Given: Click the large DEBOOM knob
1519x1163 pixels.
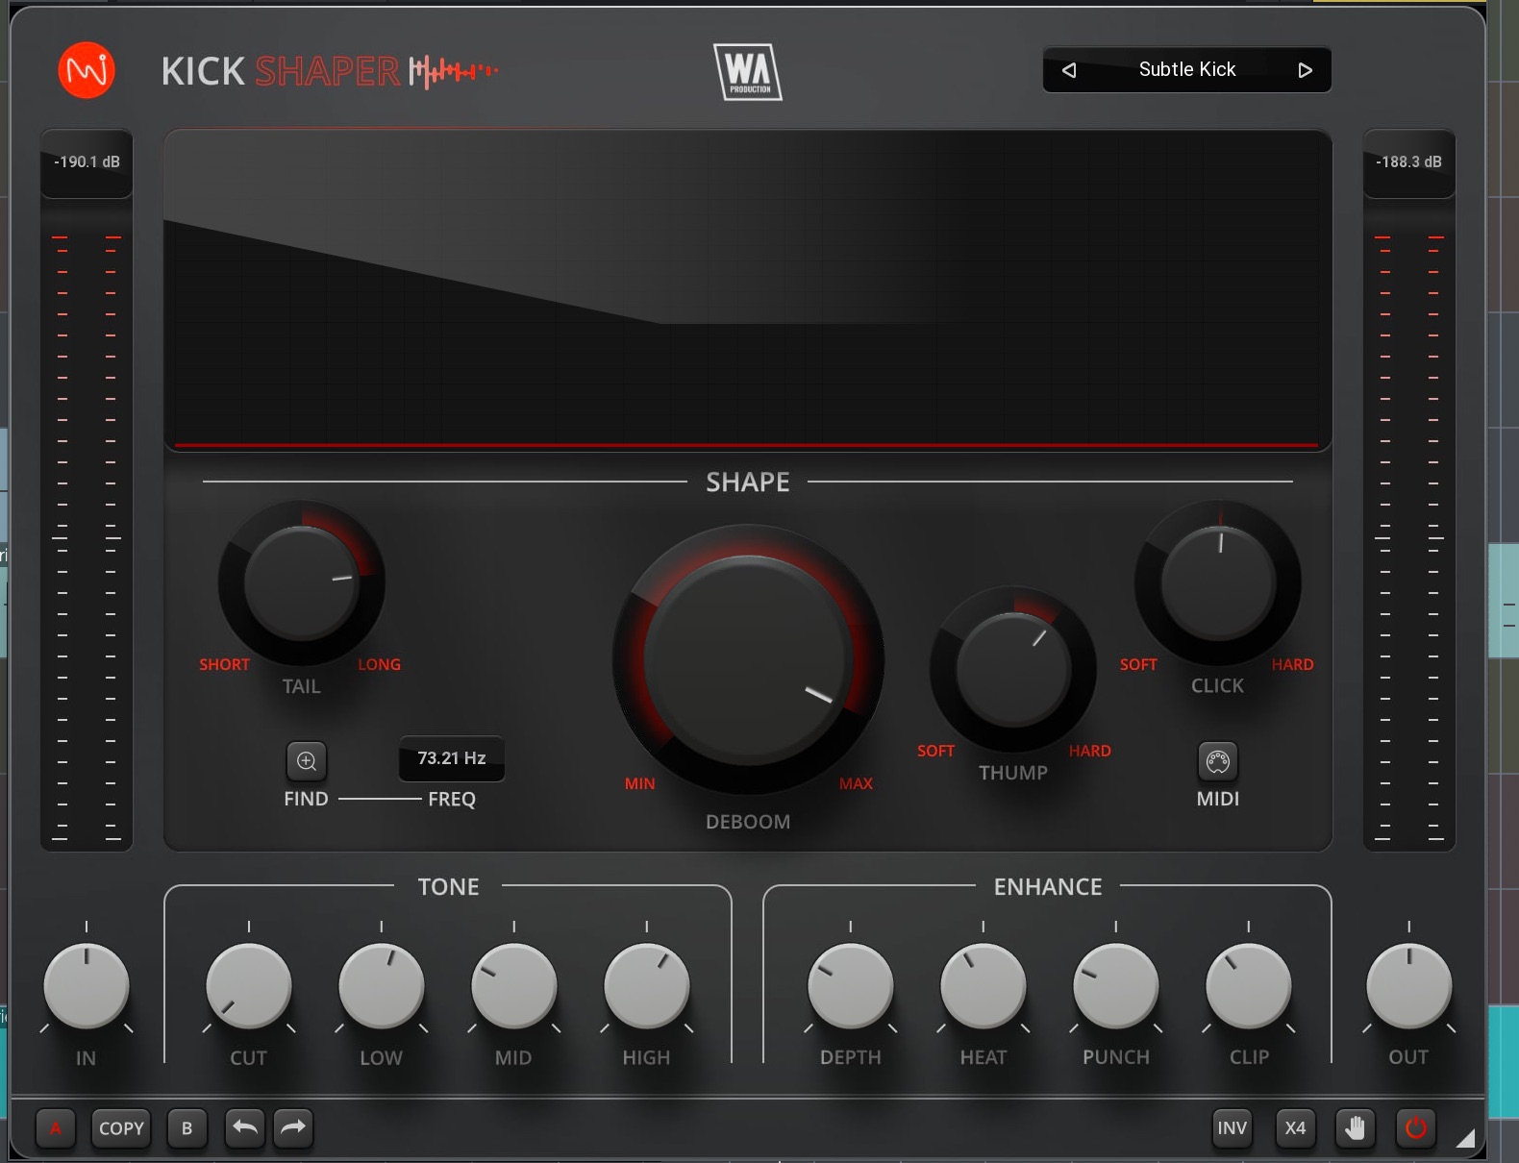Looking at the screenshot, I should pos(748,660).
